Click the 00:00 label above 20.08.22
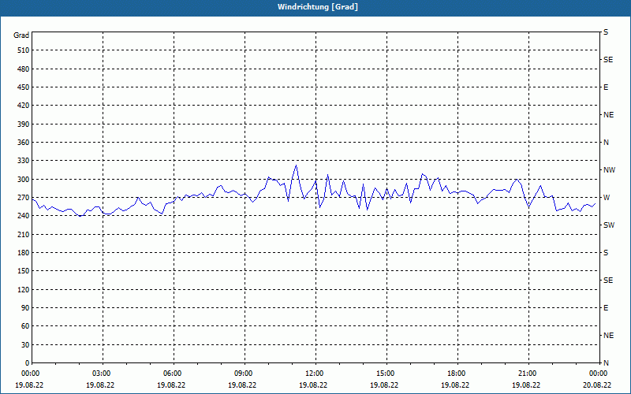631x394 pixels. click(x=599, y=374)
